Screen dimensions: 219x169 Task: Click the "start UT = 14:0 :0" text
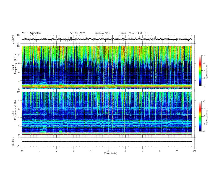tap(134, 33)
